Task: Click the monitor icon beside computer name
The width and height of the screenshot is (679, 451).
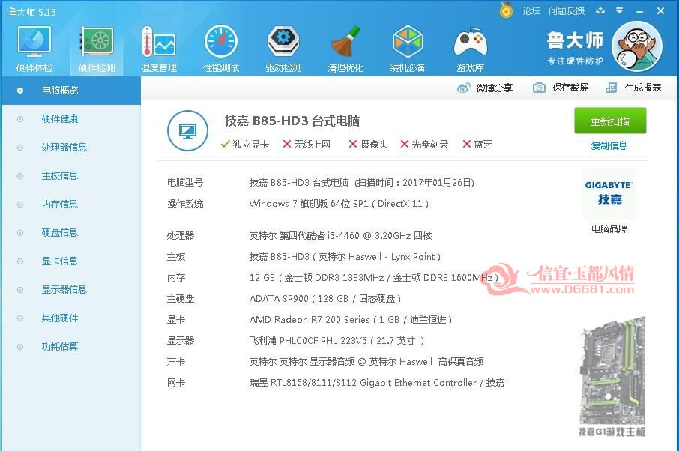Action: [187, 130]
